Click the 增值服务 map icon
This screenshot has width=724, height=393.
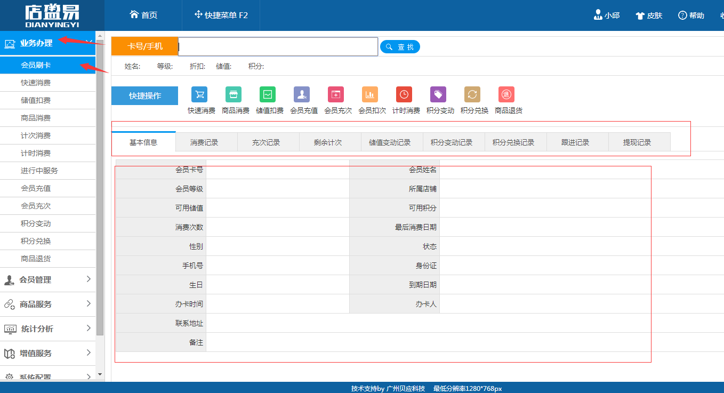(x=9, y=354)
